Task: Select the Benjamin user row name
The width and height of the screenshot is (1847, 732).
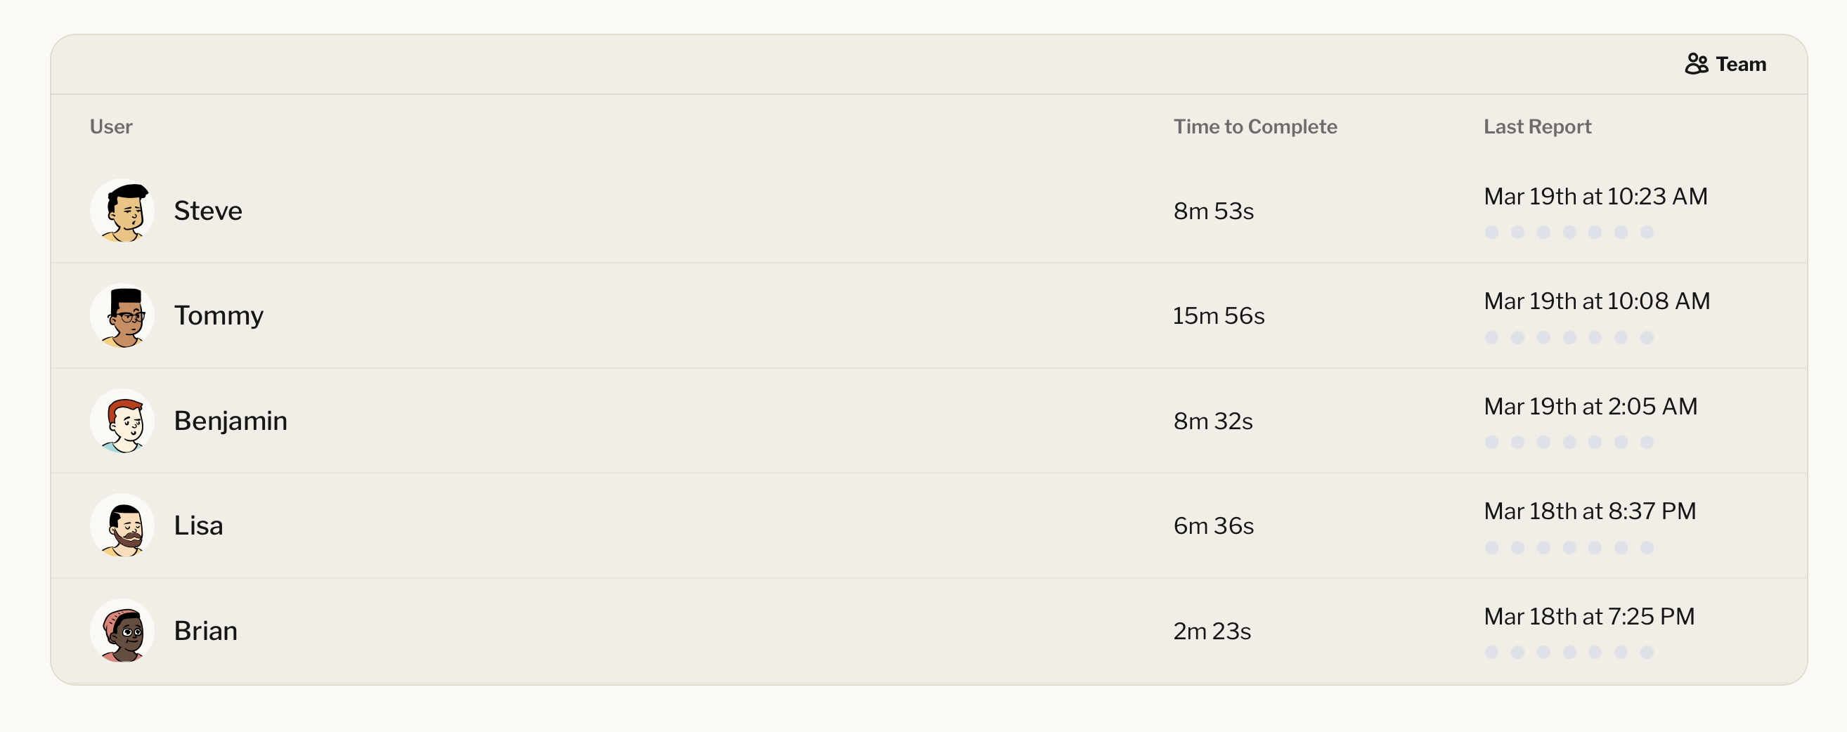Action: click(230, 421)
